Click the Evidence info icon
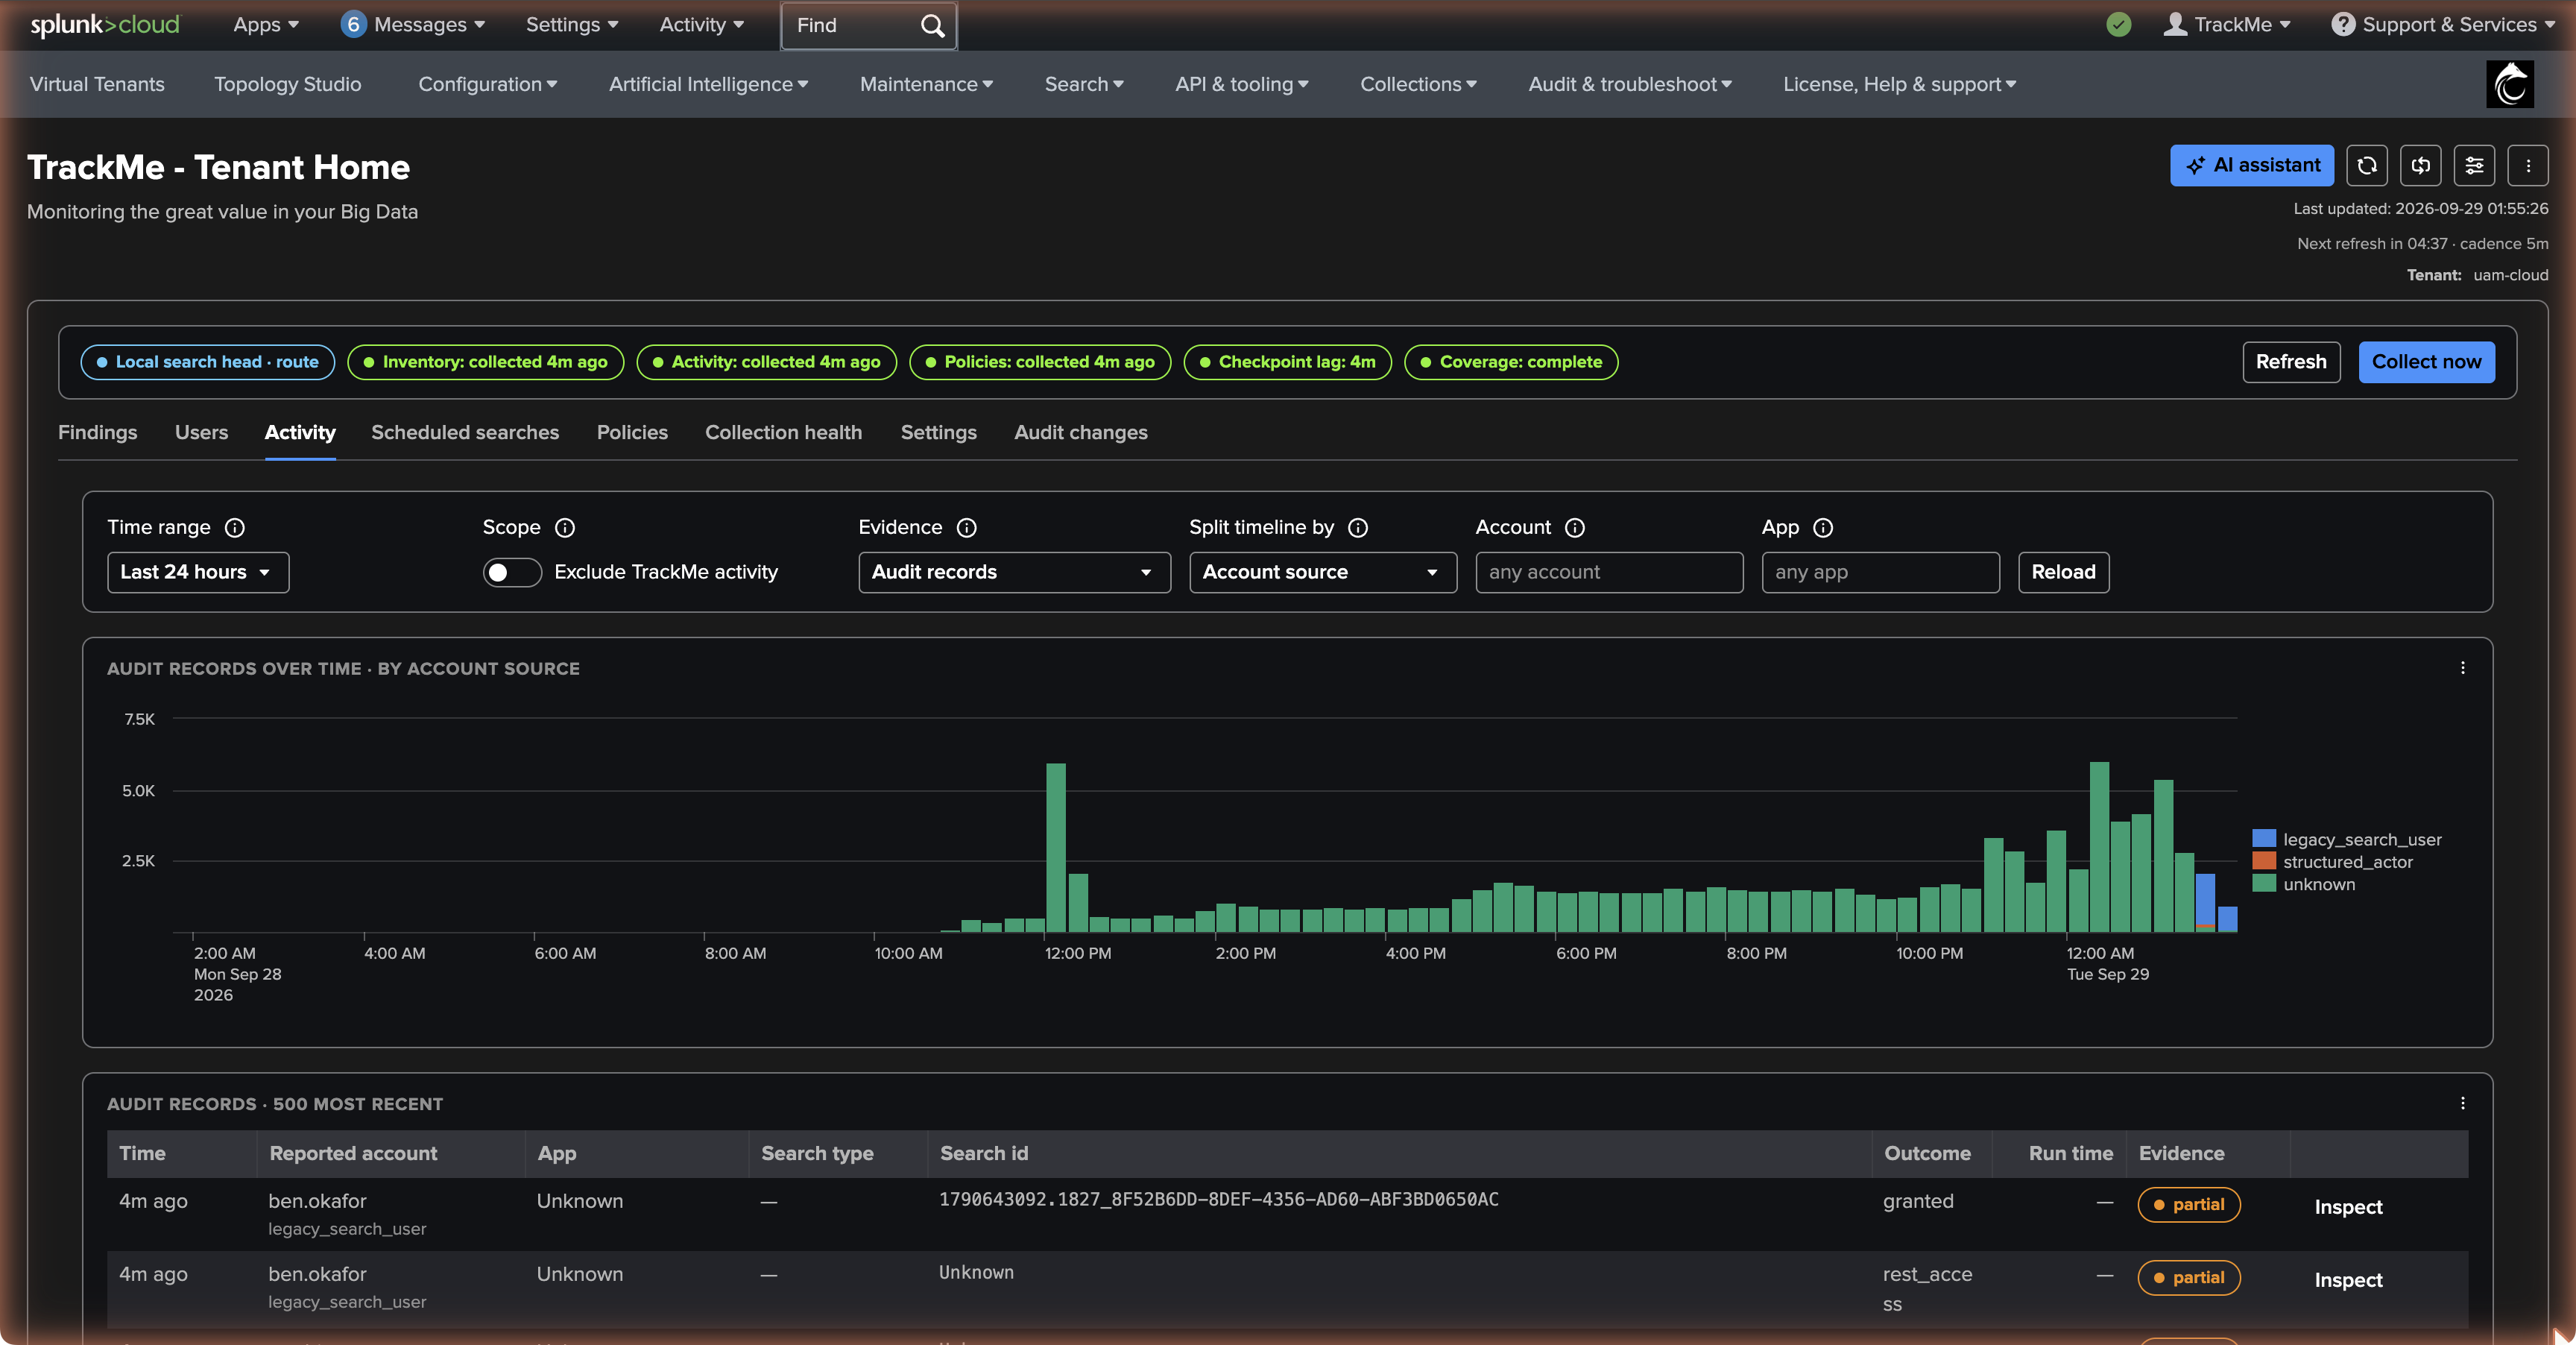The image size is (2576, 1345). (966, 528)
